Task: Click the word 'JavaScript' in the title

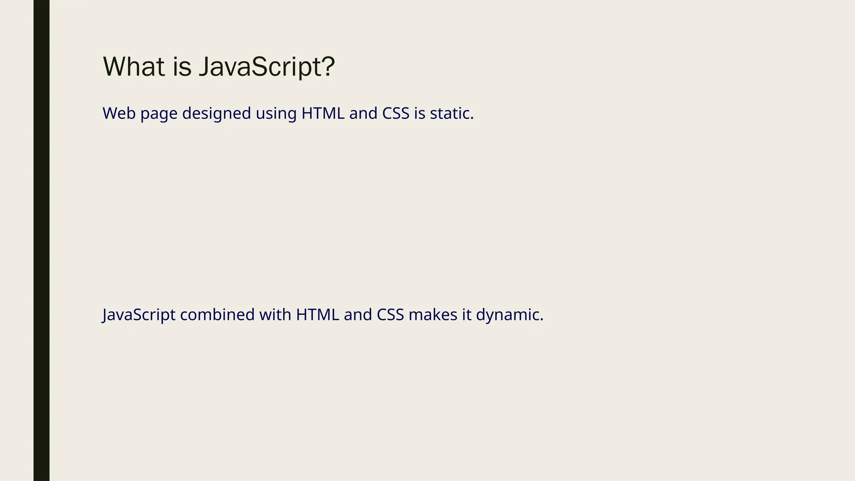Action: point(266,67)
